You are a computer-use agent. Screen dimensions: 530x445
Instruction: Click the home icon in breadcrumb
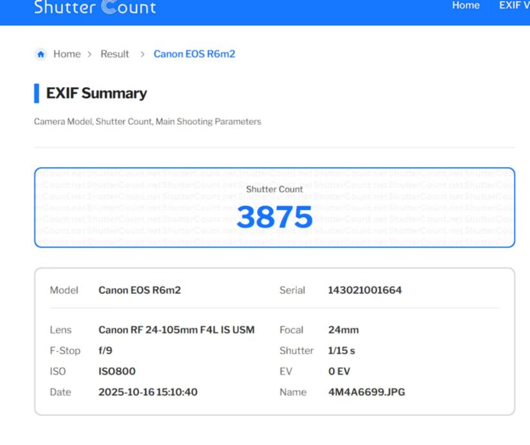42,54
